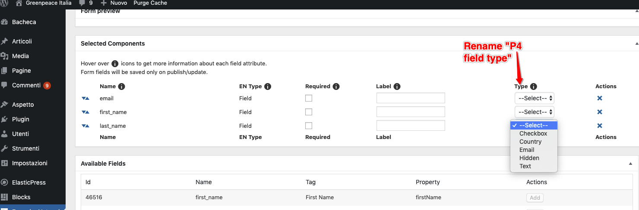
Task: Remove the last_name field with X
Action: (600, 126)
